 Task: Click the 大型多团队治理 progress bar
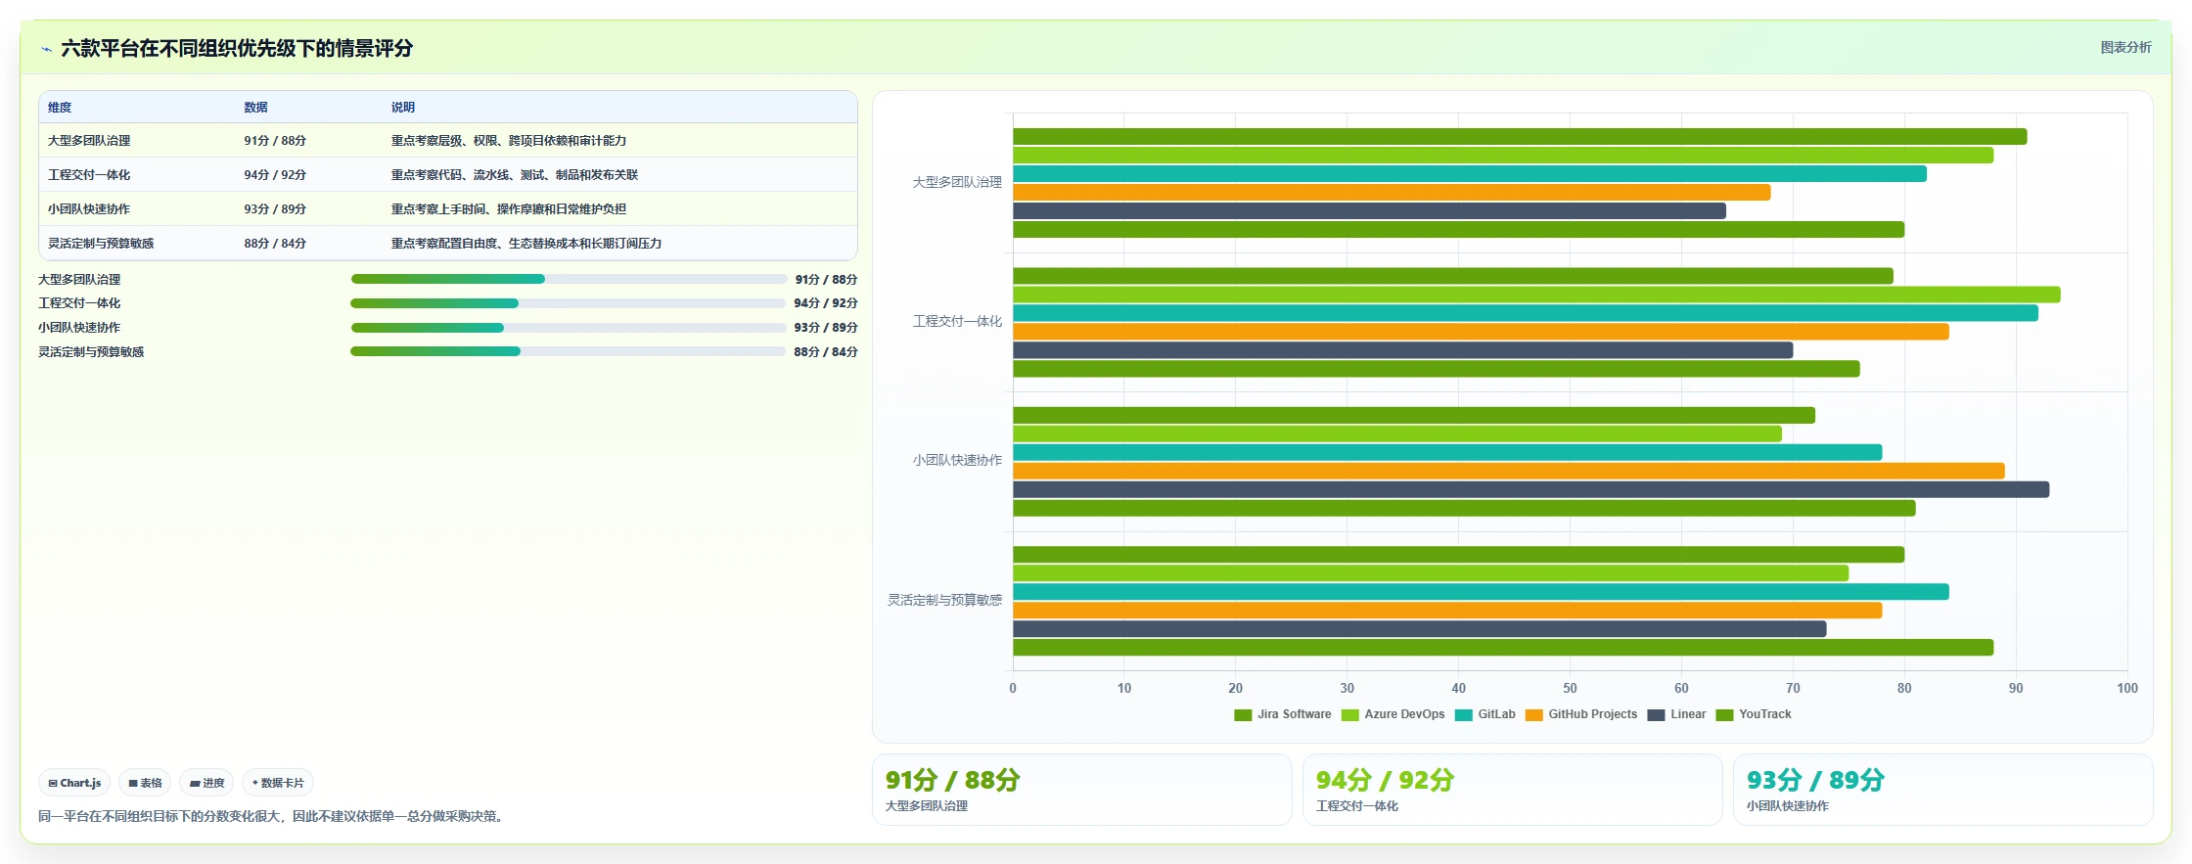569,279
